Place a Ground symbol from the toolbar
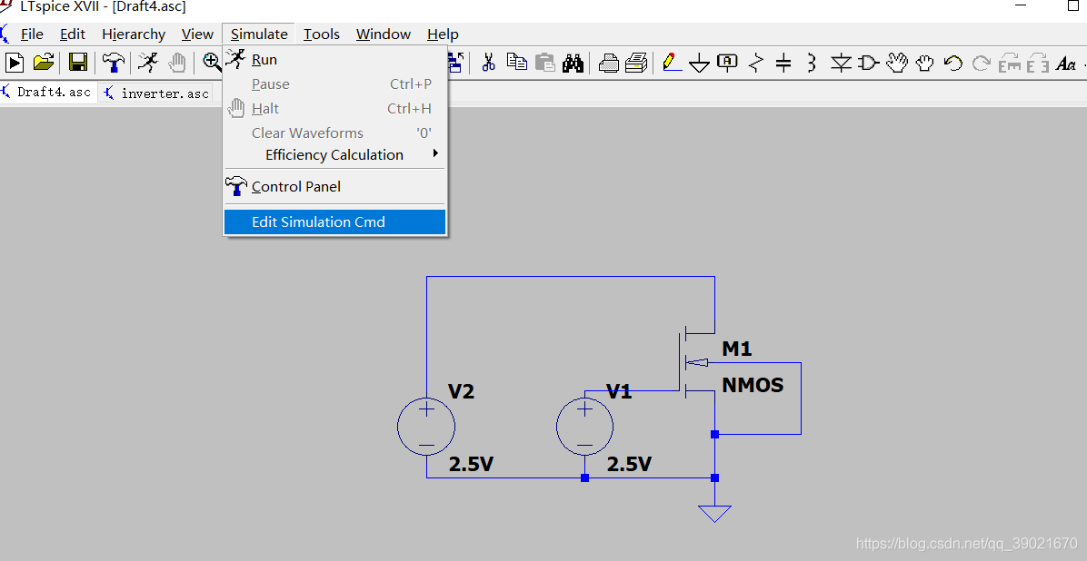This screenshot has height=561, width=1087. 699,64
